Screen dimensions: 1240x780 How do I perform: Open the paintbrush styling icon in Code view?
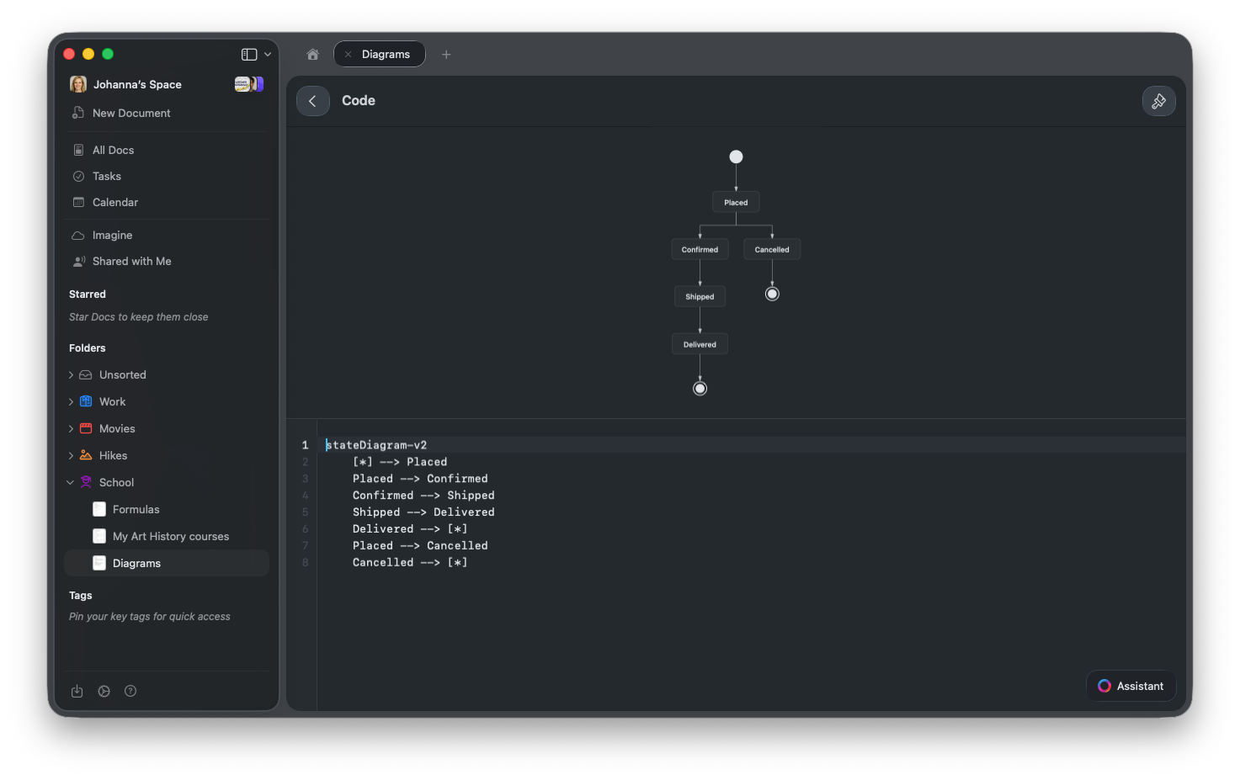pos(1159,101)
